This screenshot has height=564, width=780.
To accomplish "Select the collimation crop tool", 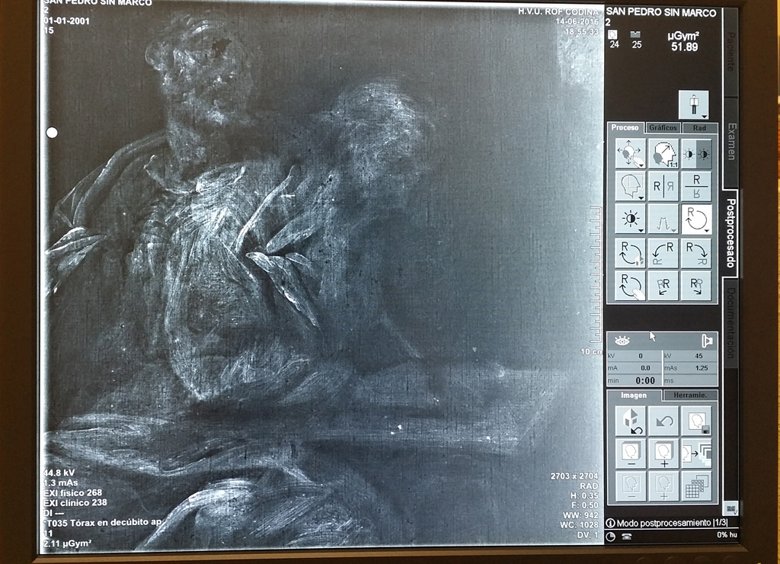I will pos(629,185).
